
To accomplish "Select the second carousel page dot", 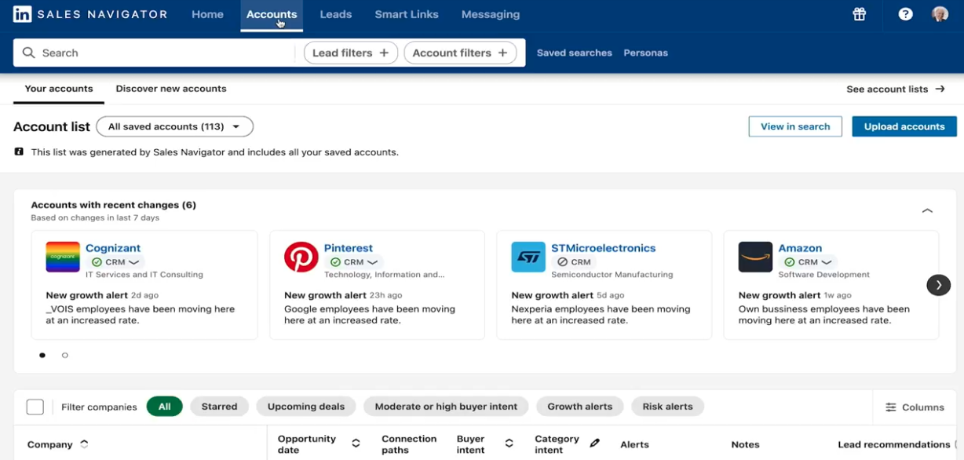I will click(65, 356).
